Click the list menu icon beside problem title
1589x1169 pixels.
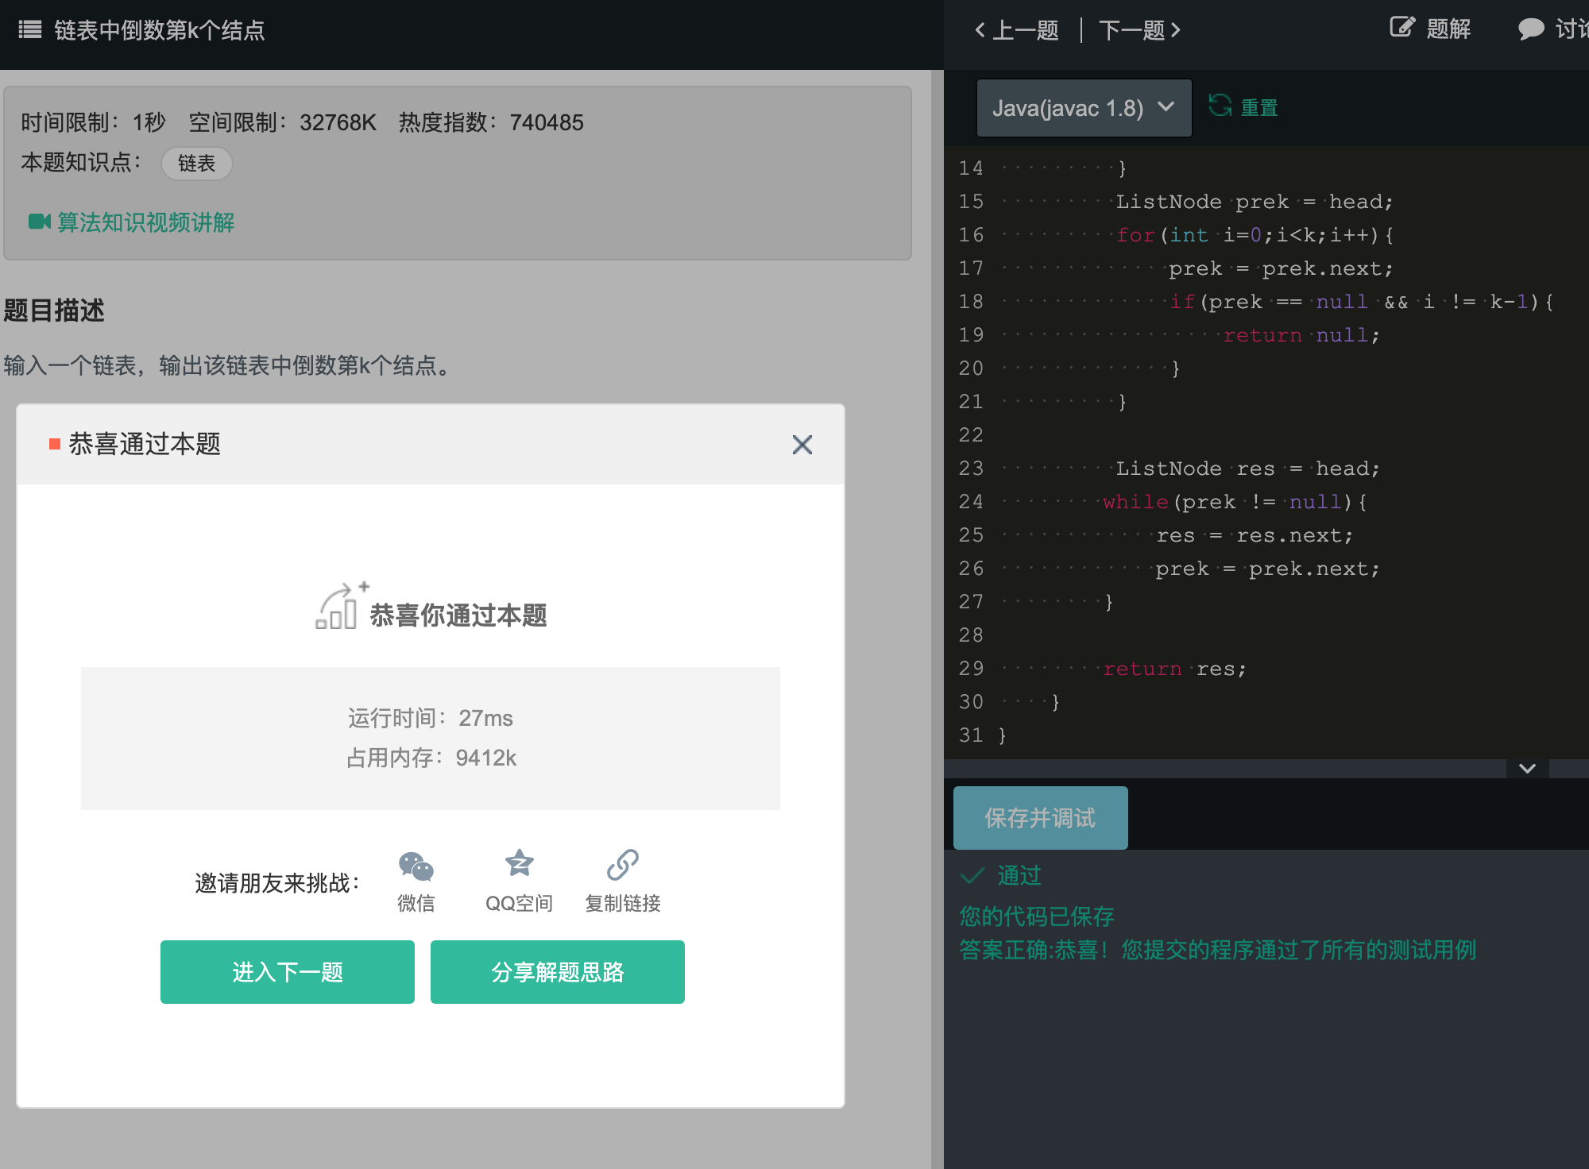(30, 30)
